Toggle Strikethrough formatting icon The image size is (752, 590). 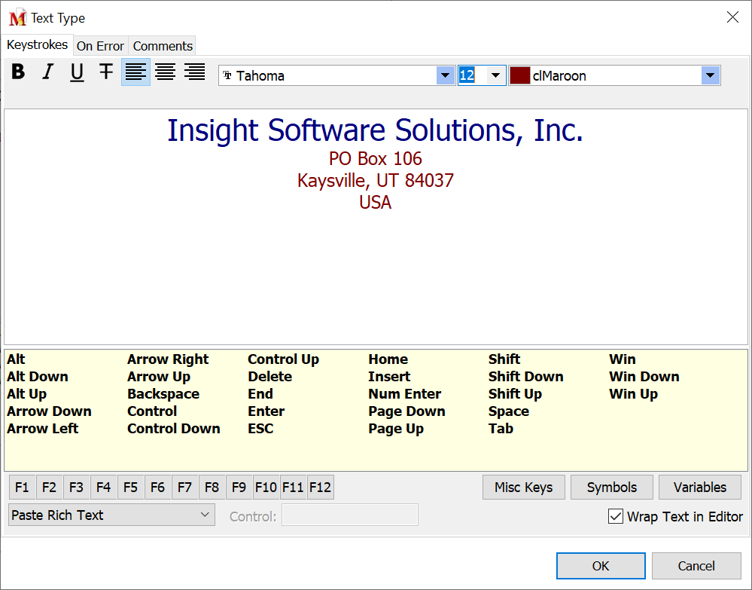(106, 72)
